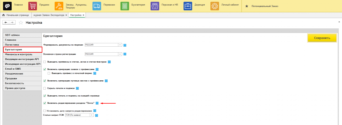The image size is (342, 125).
Task: Go back with the left arrow button
Action: click(x=6, y=22)
